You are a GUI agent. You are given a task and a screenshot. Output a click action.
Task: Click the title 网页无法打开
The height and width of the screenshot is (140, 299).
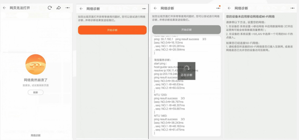(x=20, y=8)
